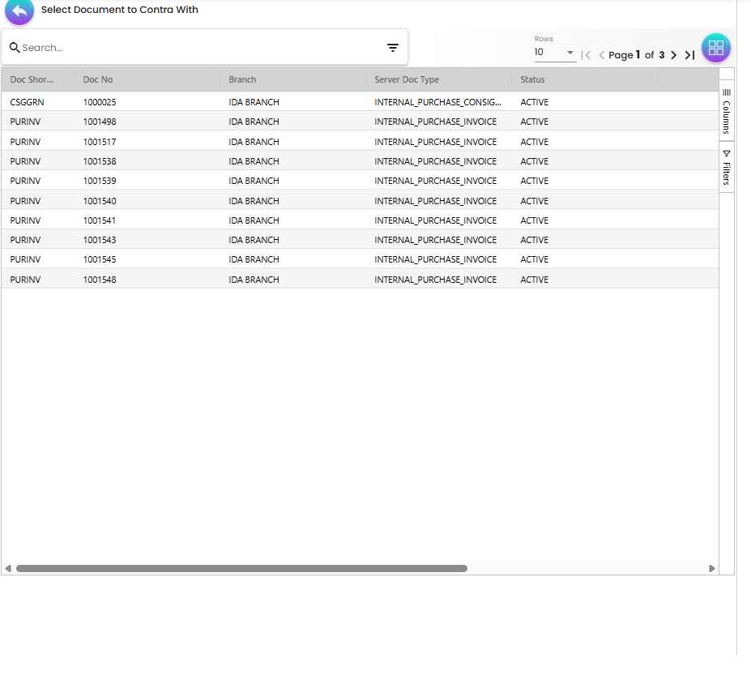Click the search magnifier icon
The image size is (751, 684).
15,47
